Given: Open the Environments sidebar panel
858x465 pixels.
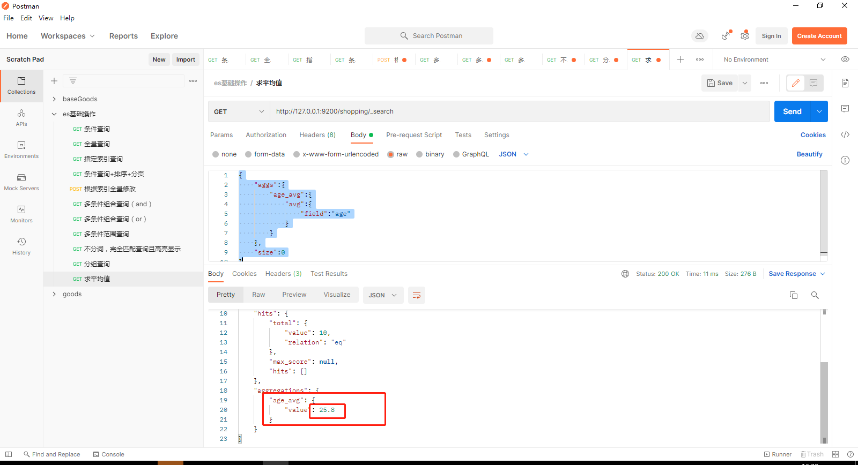Looking at the screenshot, I should pos(21,150).
